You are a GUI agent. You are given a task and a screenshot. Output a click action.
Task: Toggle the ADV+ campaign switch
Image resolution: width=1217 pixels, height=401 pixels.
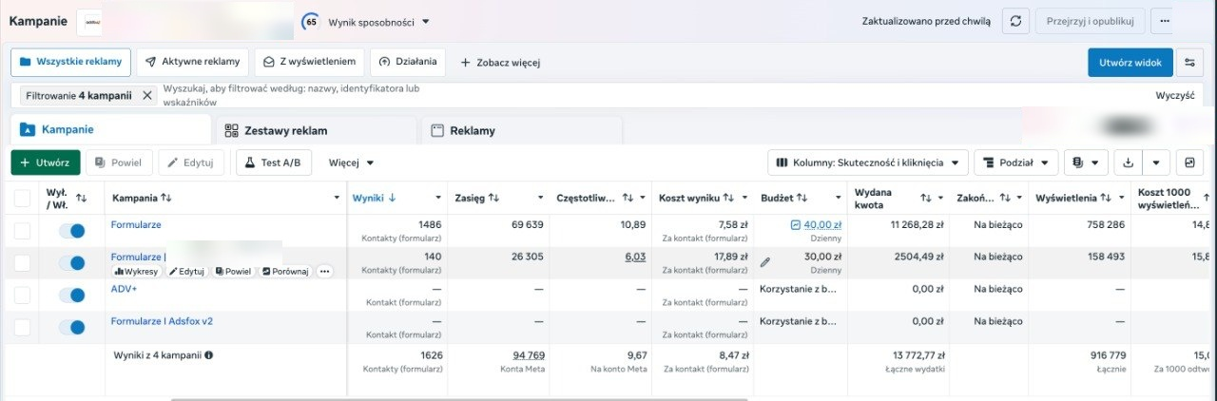[x=71, y=296]
